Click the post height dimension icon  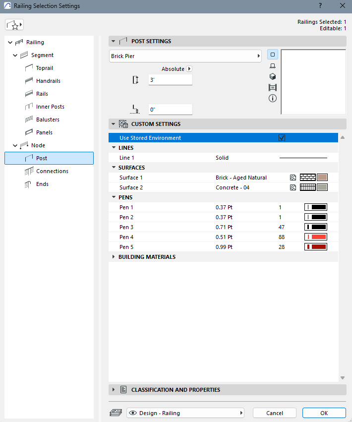(135, 80)
